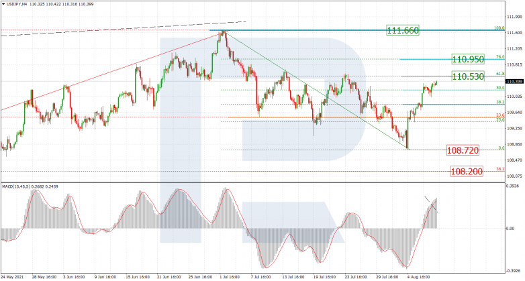Click the 13 Jul 16:00 date label
The width and height of the screenshot is (525, 281).
click(293, 278)
